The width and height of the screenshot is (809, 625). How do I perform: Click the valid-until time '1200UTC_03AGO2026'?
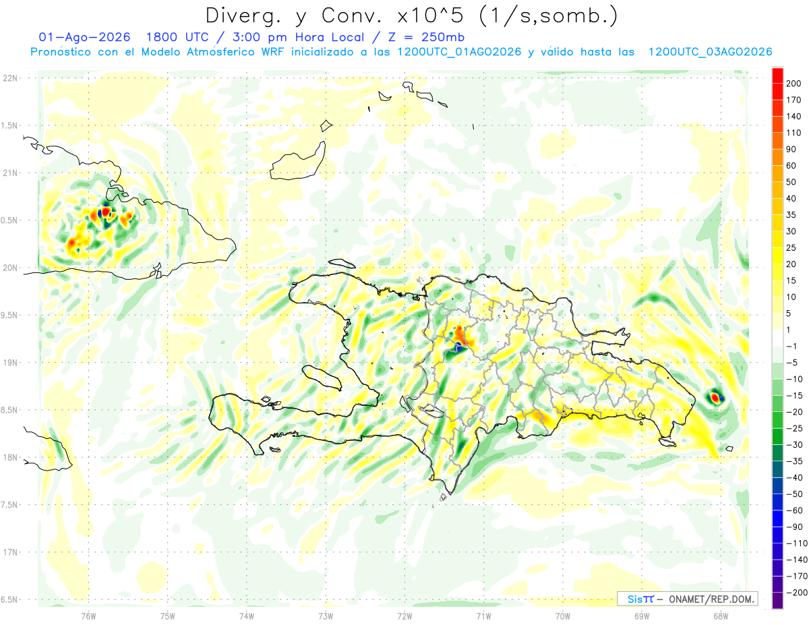tap(710, 52)
